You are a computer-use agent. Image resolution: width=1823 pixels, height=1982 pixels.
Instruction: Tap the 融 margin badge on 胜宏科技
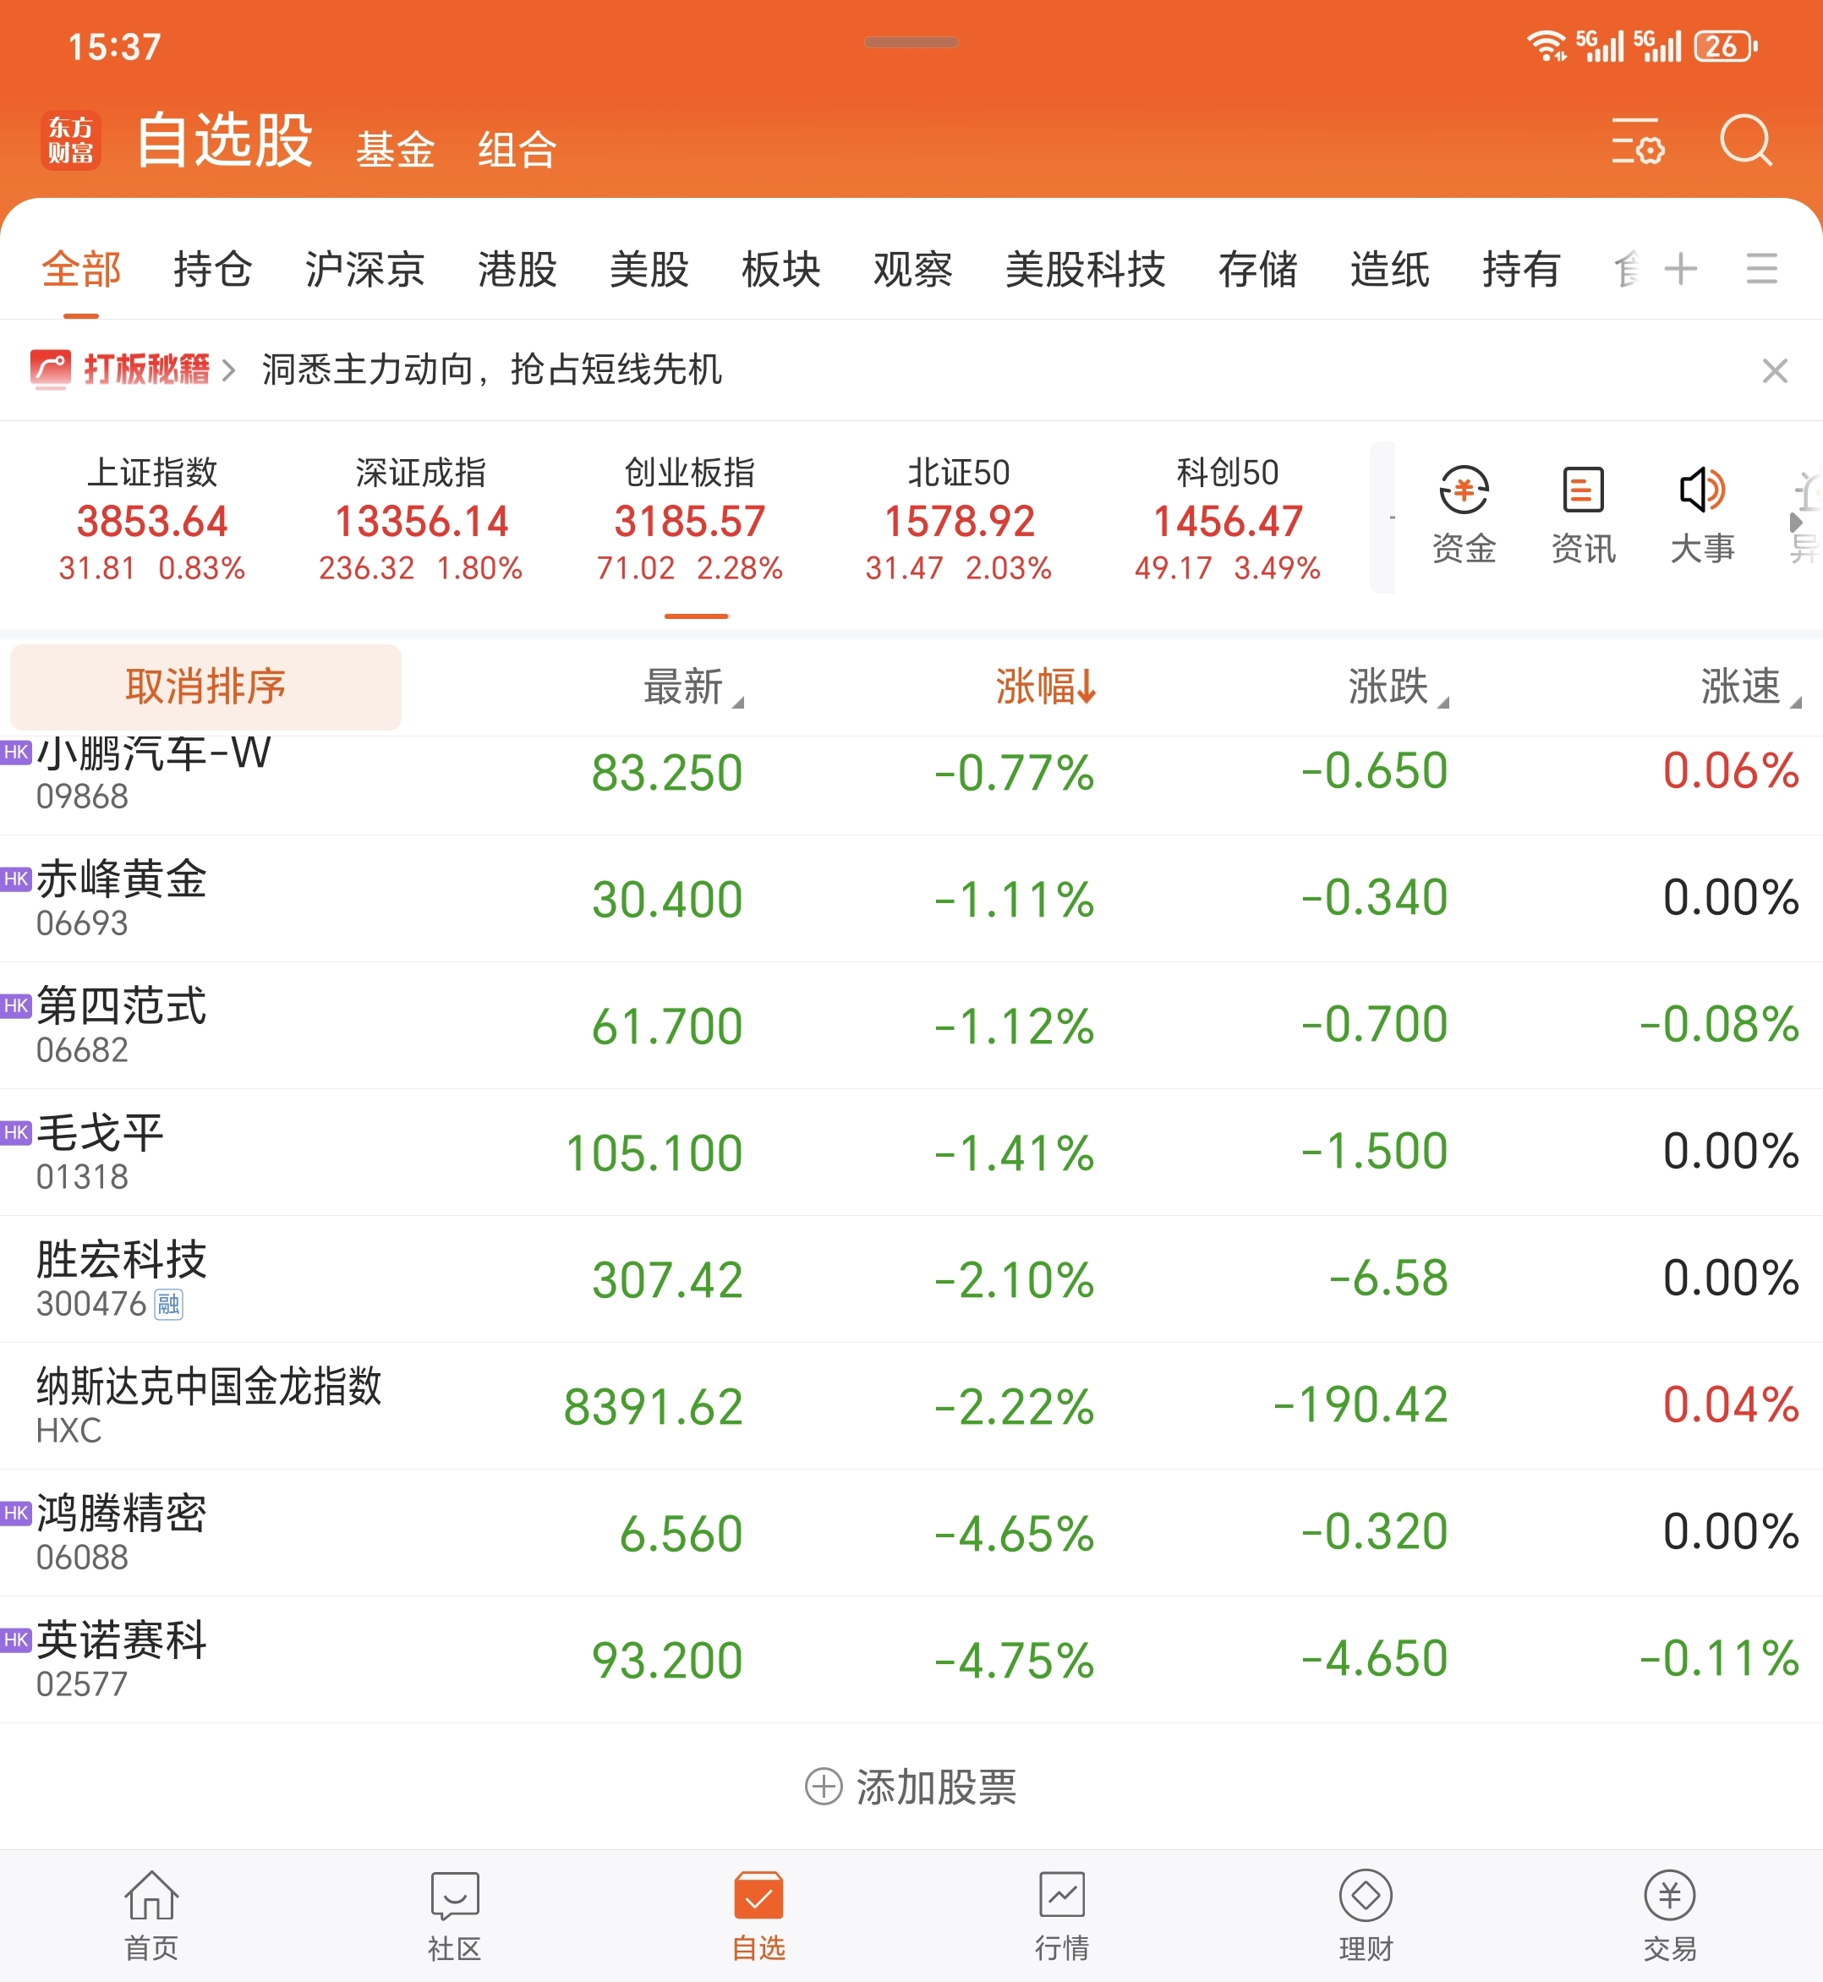tap(169, 1304)
